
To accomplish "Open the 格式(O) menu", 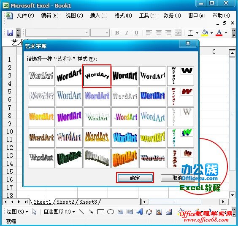I will click(123, 16).
